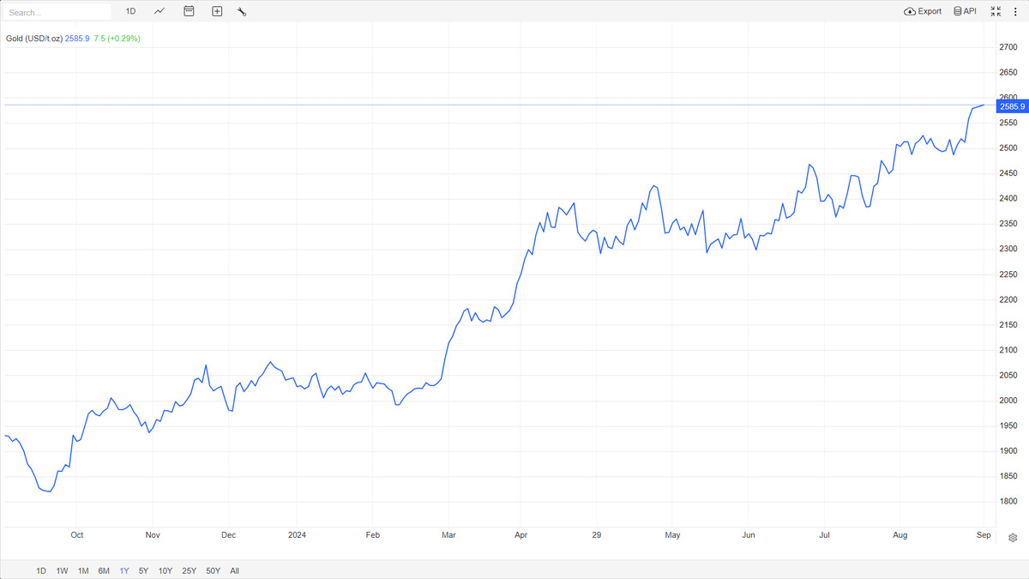Select the 1Y time range
1029x579 pixels.
click(x=124, y=570)
